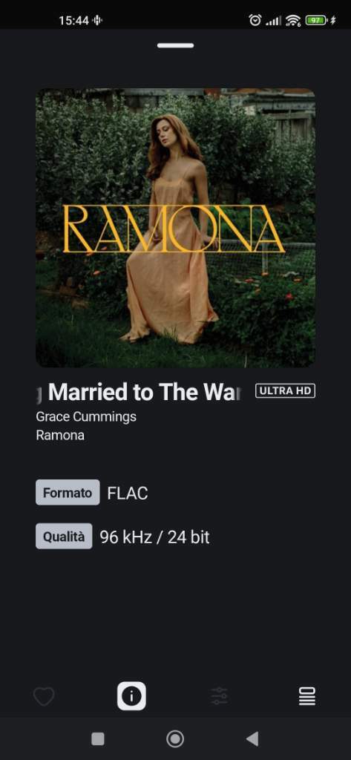Tap the Android recent apps square
This screenshot has height=760, width=351.
[x=98, y=738]
